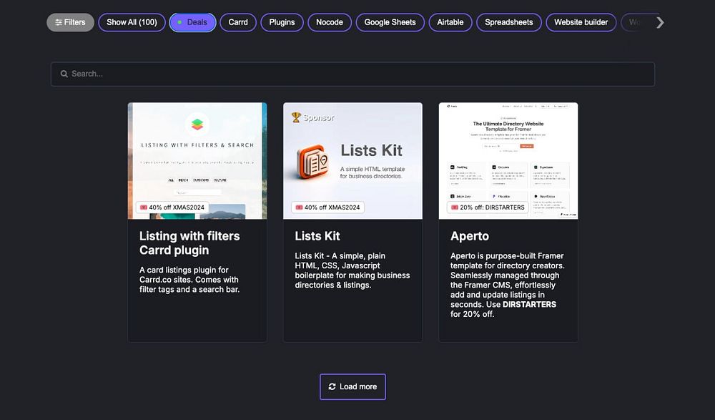715x420 pixels.
Task: Filter by the Plugins tag
Action: coord(282,22)
